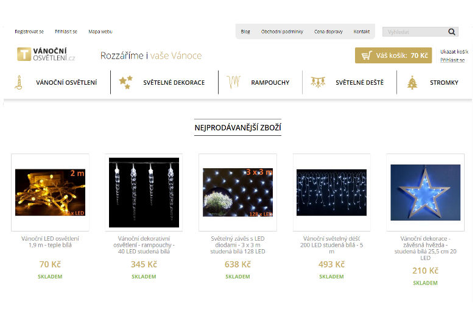Viewport: 475px width, 329px height.
Task: Click the shopping cart icon
Action: coord(366,55)
